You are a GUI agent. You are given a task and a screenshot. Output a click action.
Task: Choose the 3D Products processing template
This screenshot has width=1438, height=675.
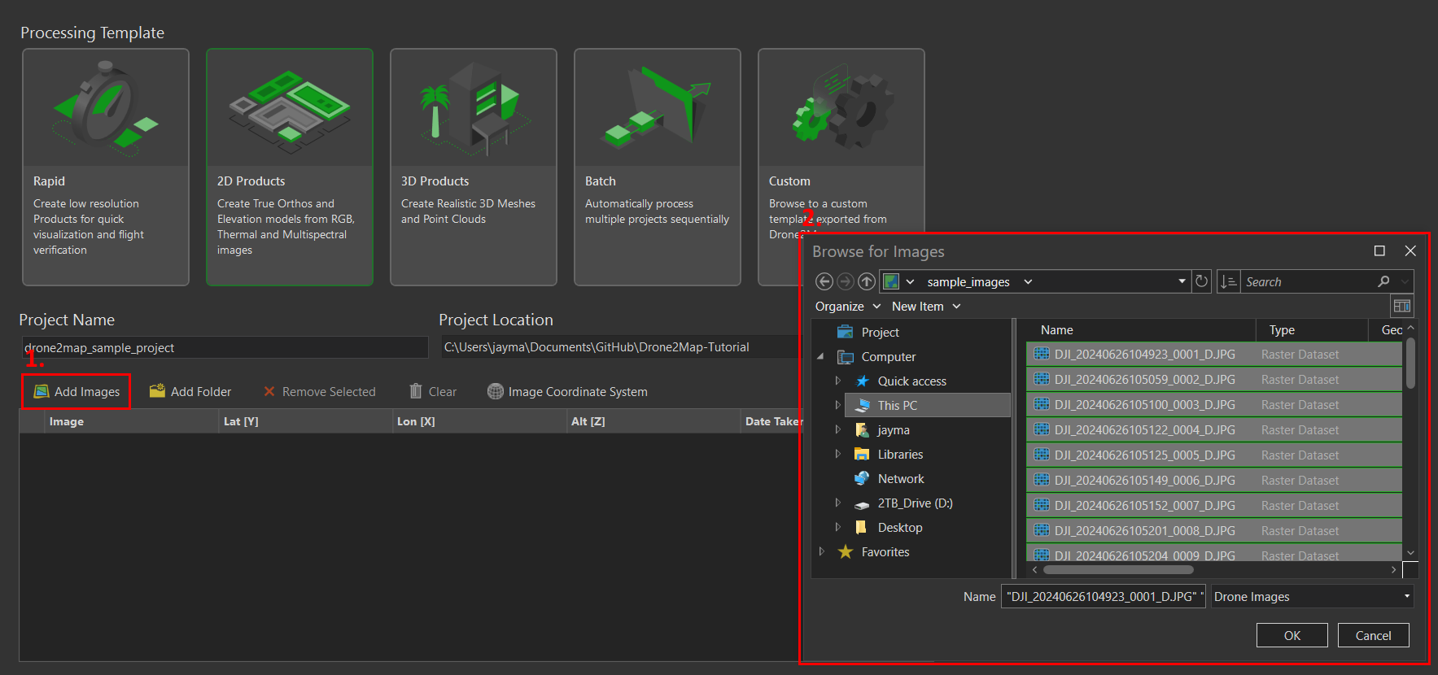click(473, 167)
